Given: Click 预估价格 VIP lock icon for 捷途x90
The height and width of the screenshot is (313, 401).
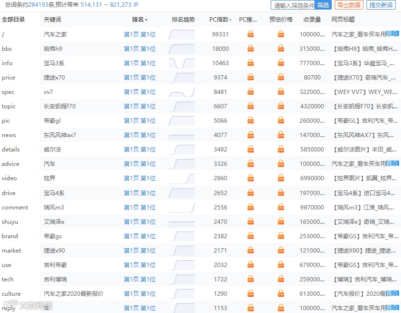Looking at the screenshot, I should [281, 250].
